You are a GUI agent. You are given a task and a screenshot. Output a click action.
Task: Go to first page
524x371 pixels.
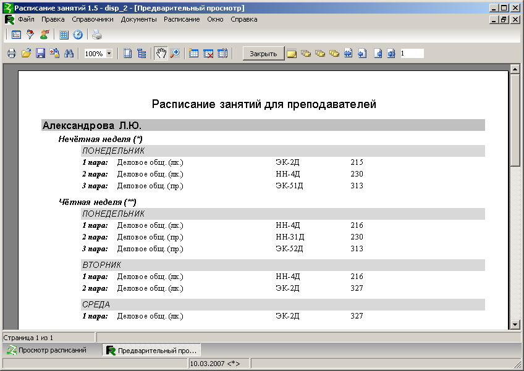[349, 54]
